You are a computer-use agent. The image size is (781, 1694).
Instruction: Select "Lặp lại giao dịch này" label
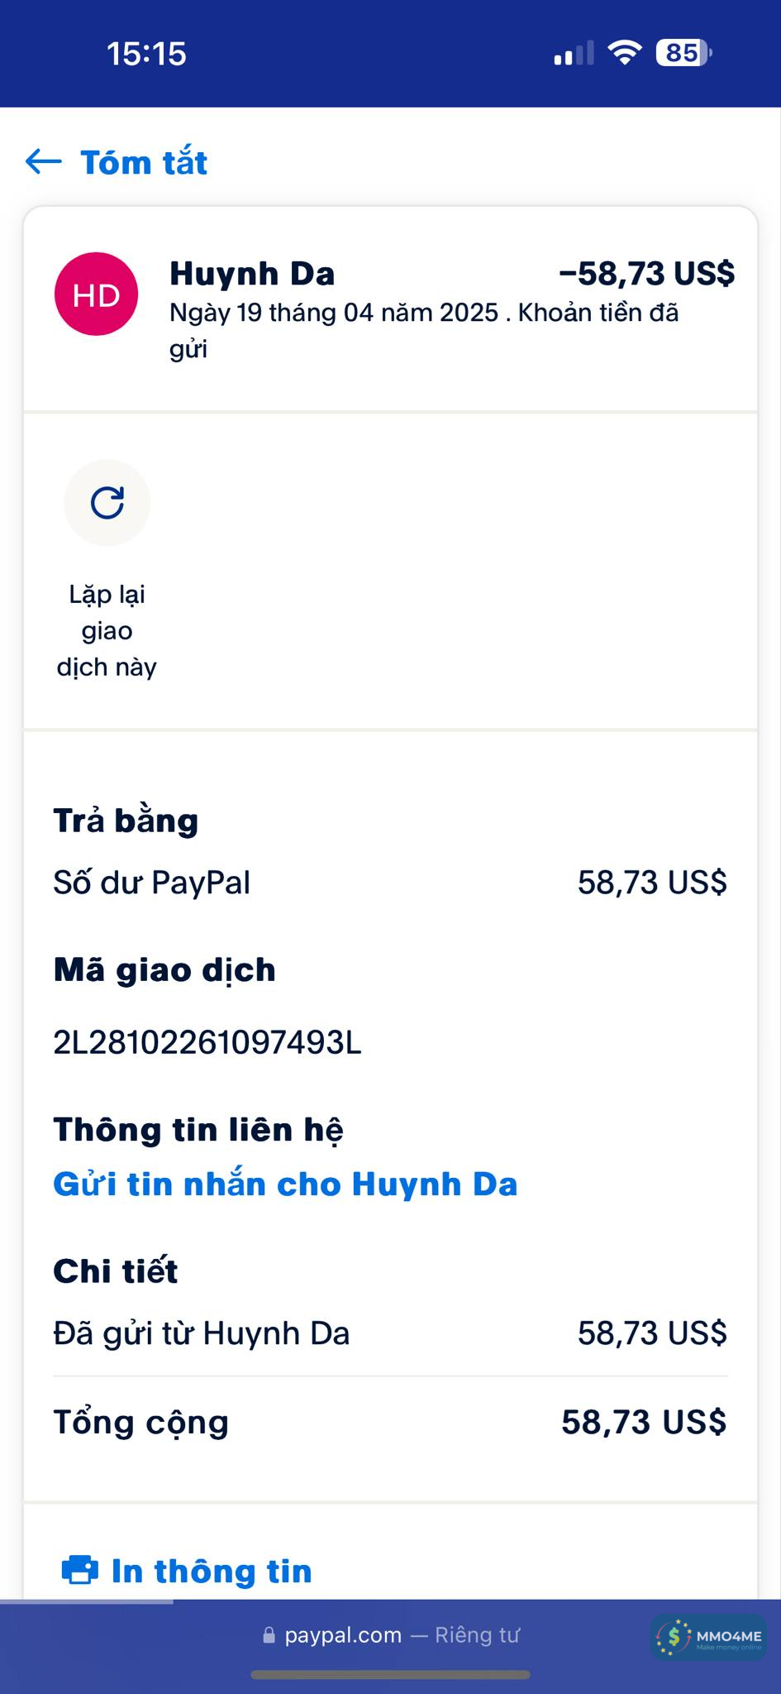[x=107, y=630]
